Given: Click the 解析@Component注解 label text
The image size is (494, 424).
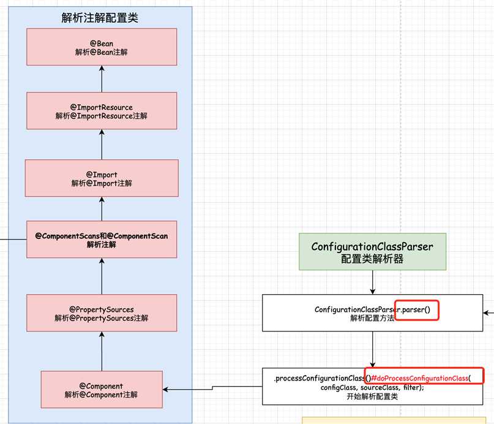Looking at the screenshot, I should [101, 395].
